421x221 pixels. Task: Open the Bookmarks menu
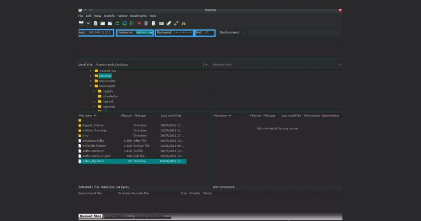coord(138,16)
